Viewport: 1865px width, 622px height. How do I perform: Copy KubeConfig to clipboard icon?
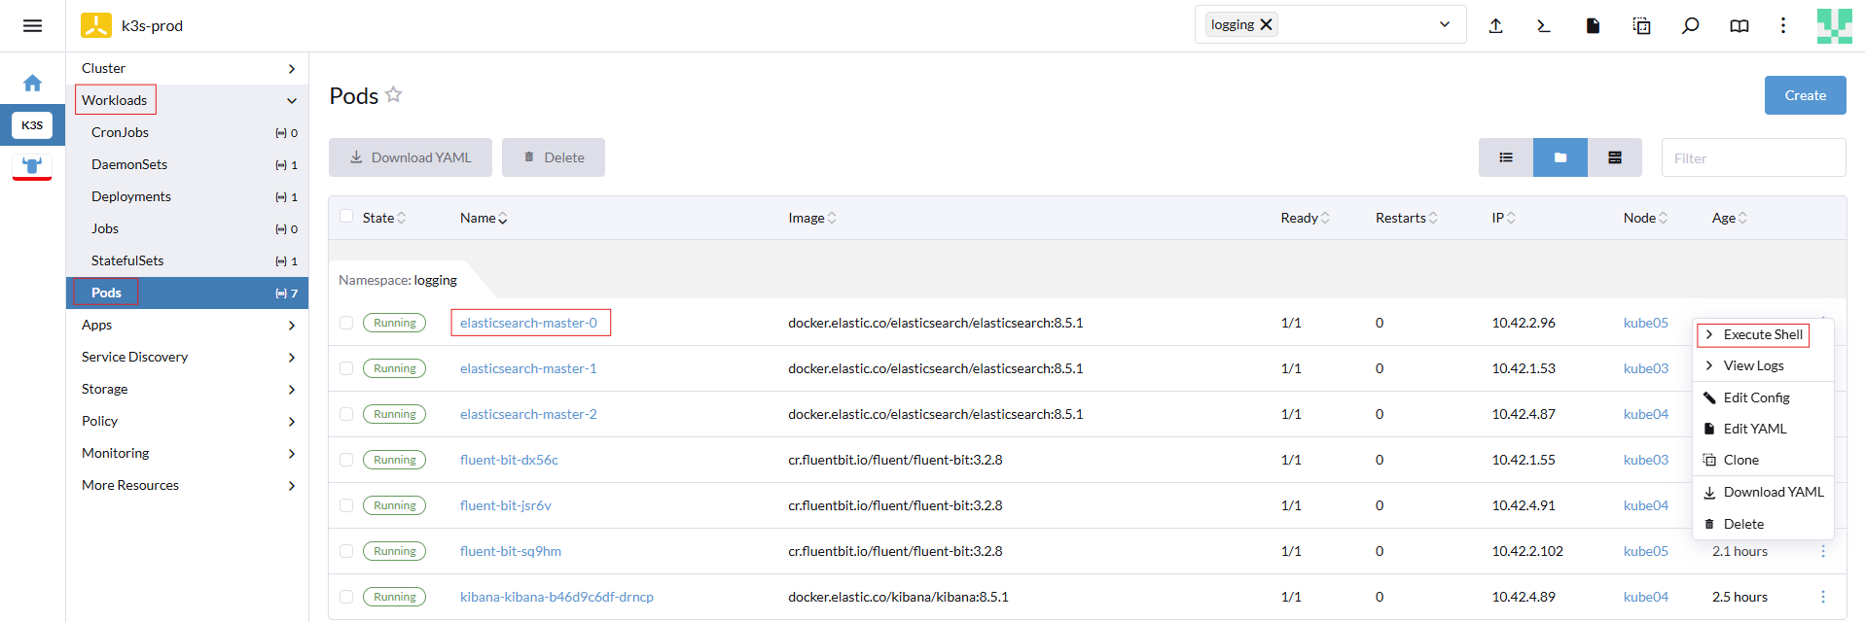tap(1641, 26)
